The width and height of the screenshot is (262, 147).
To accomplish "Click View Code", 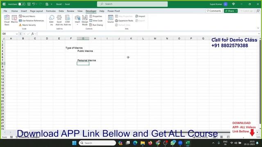I will pos(96,20).
